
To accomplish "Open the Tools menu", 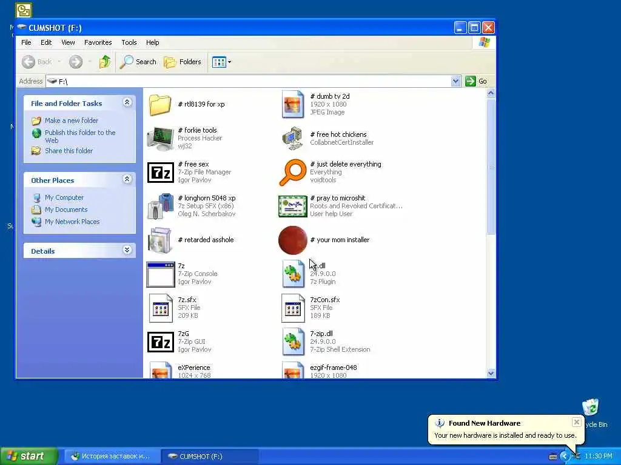I will [x=129, y=42].
